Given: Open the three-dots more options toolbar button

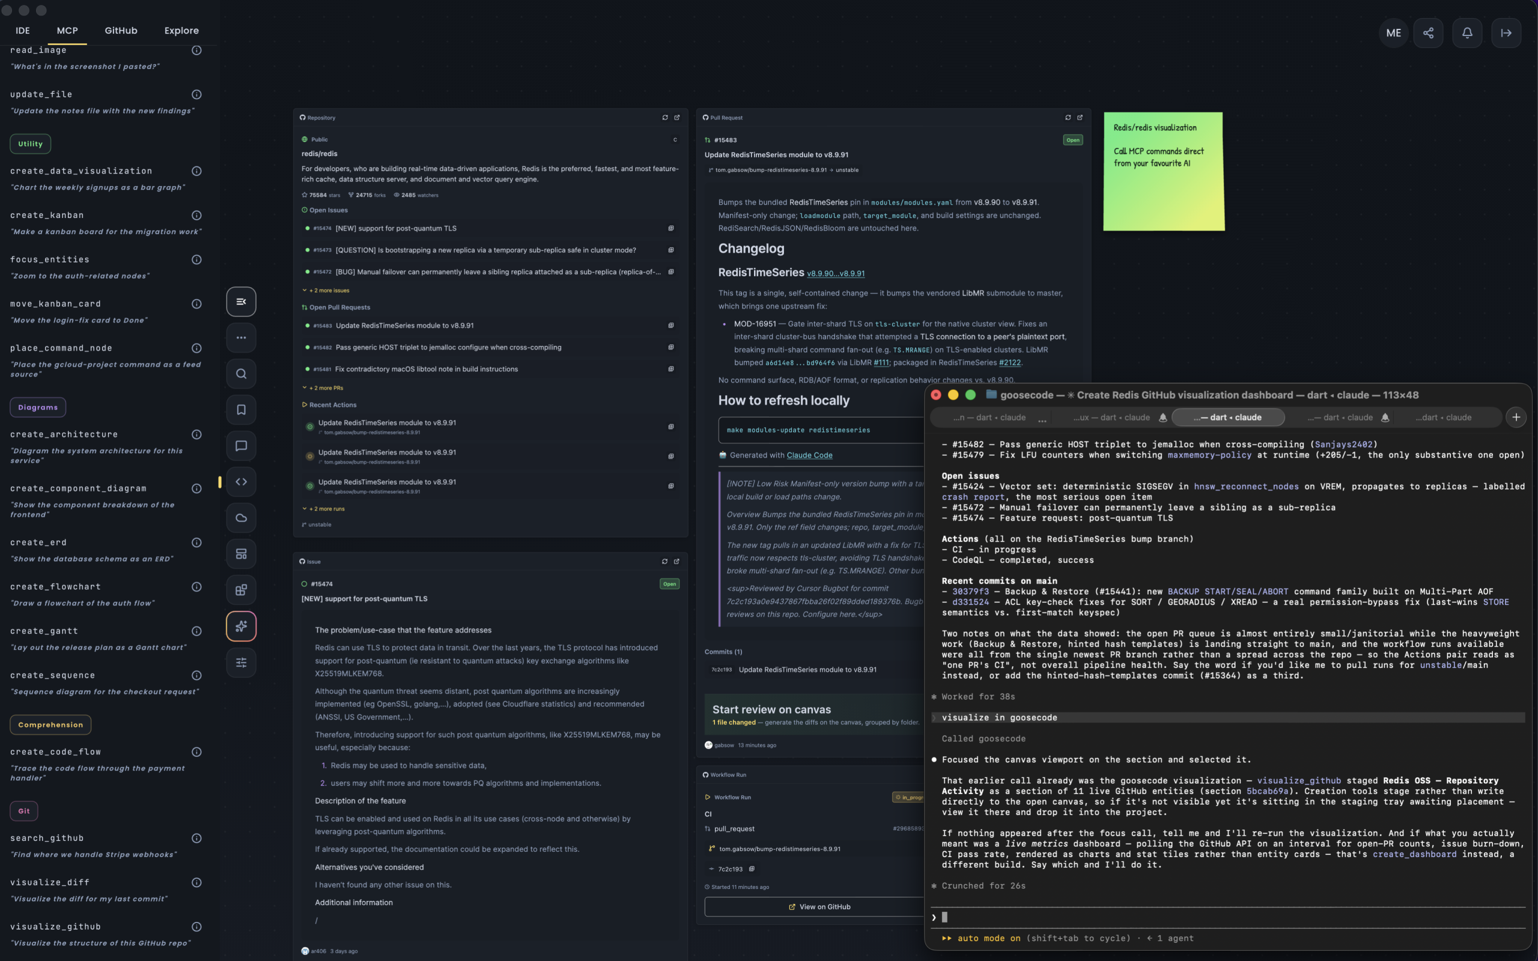Looking at the screenshot, I should [241, 338].
